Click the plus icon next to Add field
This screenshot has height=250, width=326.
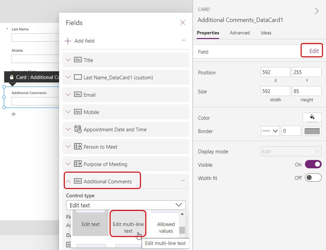tap(68, 41)
